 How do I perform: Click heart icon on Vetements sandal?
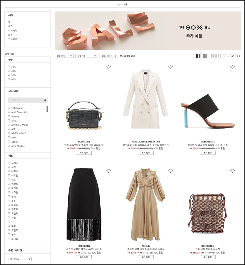(233, 67)
